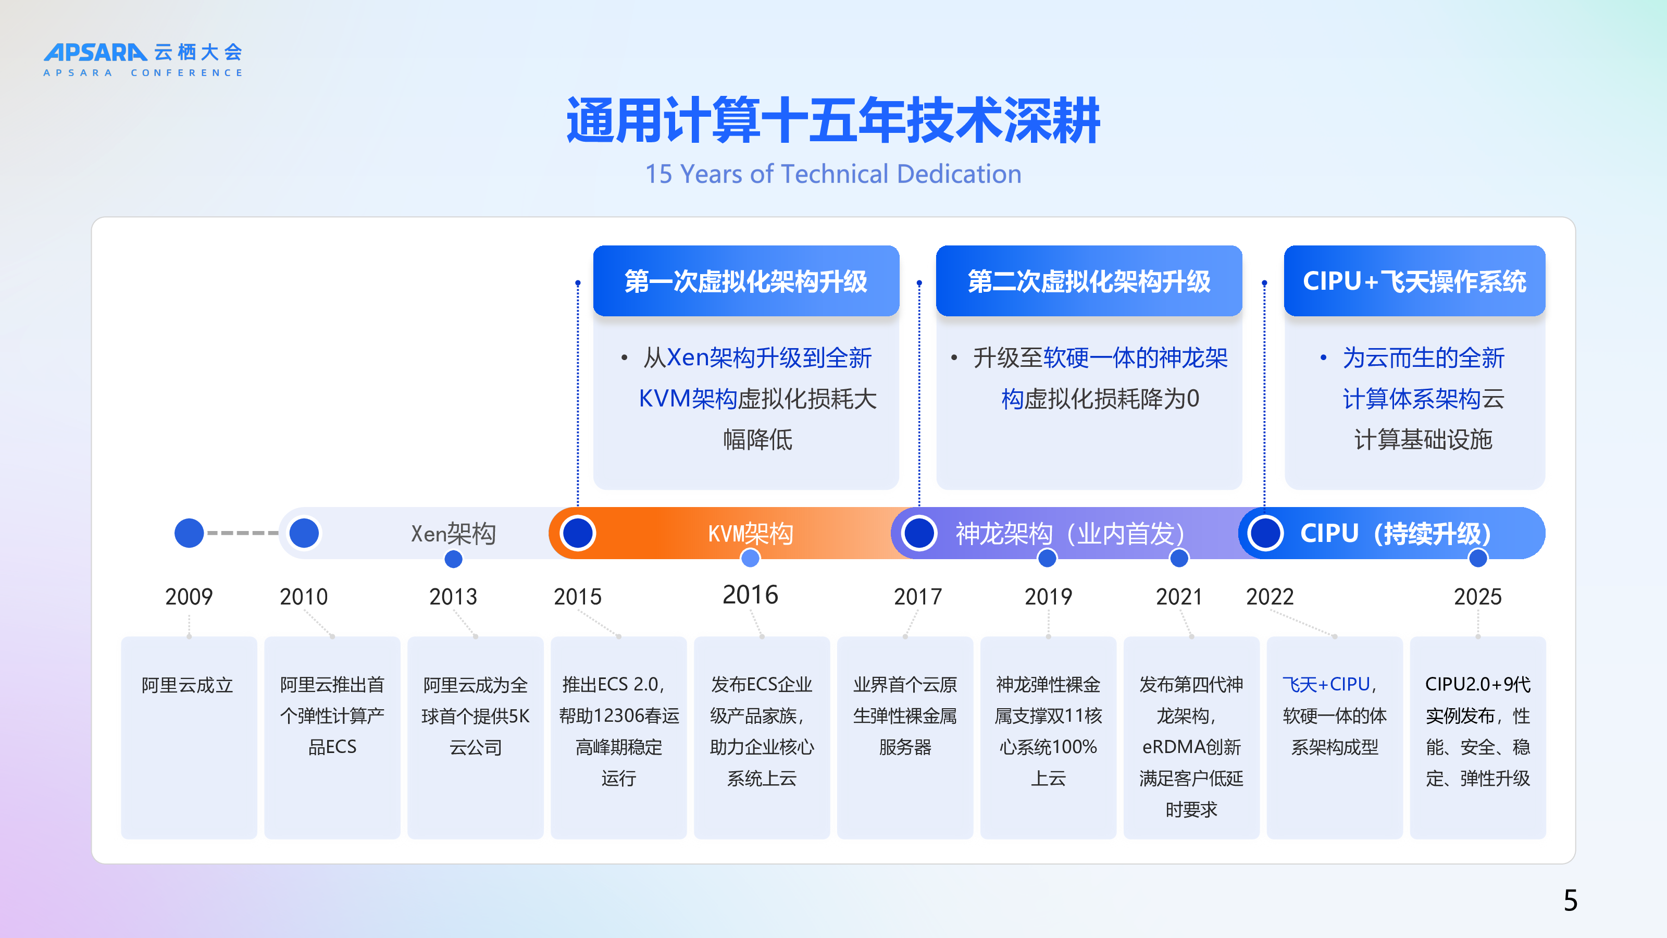Click the 阿里云成立 card
The height and width of the screenshot is (938, 1667).
[x=188, y=737]
